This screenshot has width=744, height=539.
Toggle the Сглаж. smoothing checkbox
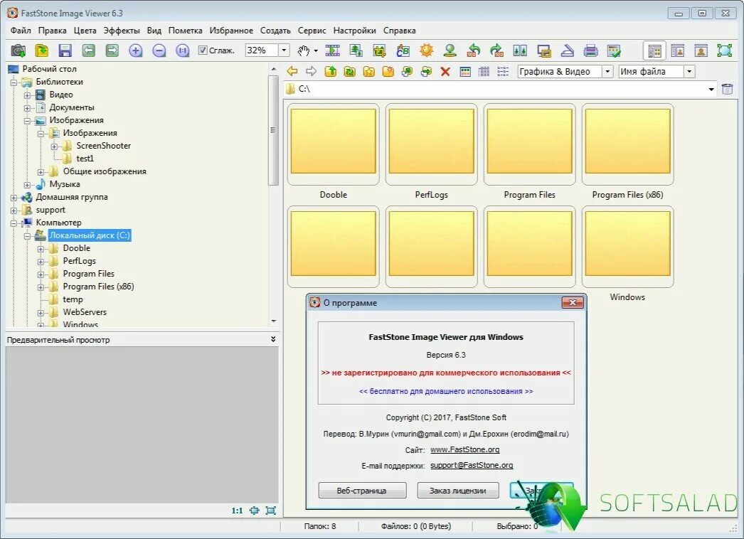[x=203, y=50]
